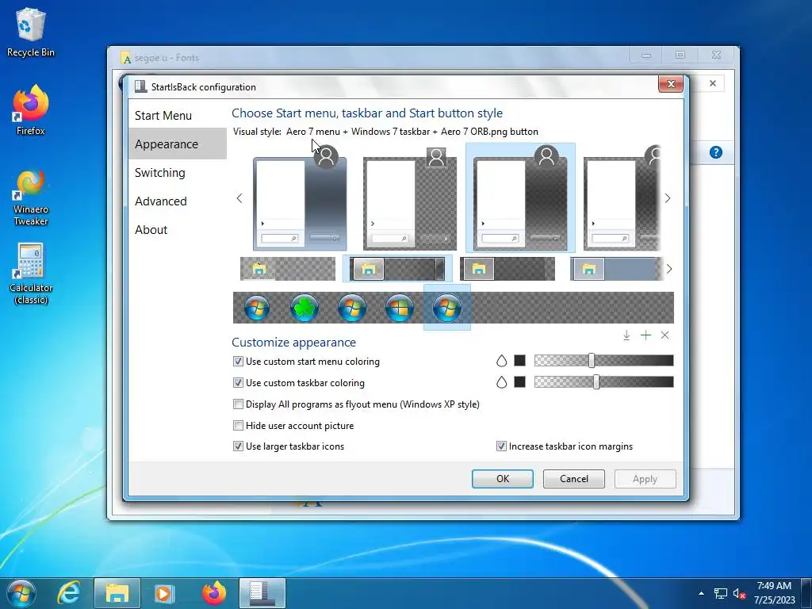Click the small X remove icon beside the plus

coord(665,335)
